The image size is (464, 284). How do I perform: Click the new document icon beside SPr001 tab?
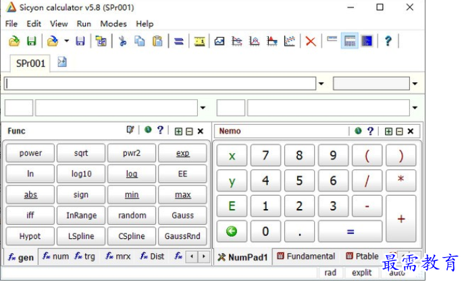[x=62, y=62]
